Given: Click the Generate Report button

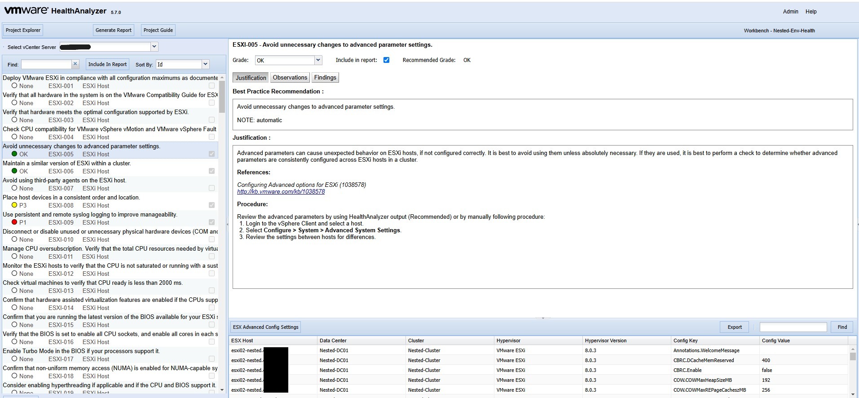Looking at the screenshot, I should pos(114,30).
